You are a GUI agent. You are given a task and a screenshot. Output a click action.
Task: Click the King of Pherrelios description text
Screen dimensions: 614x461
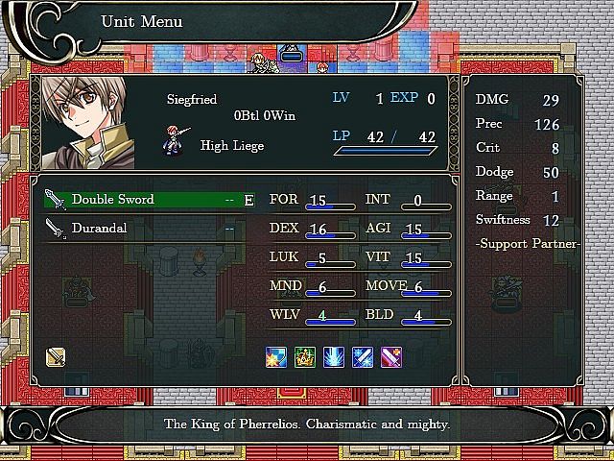tap(307, 424)
